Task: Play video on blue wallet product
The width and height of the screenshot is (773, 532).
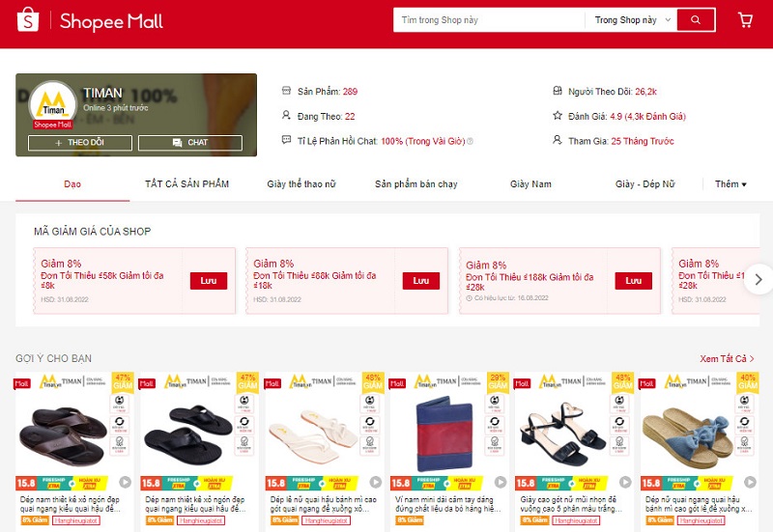Action: point(501,482)
